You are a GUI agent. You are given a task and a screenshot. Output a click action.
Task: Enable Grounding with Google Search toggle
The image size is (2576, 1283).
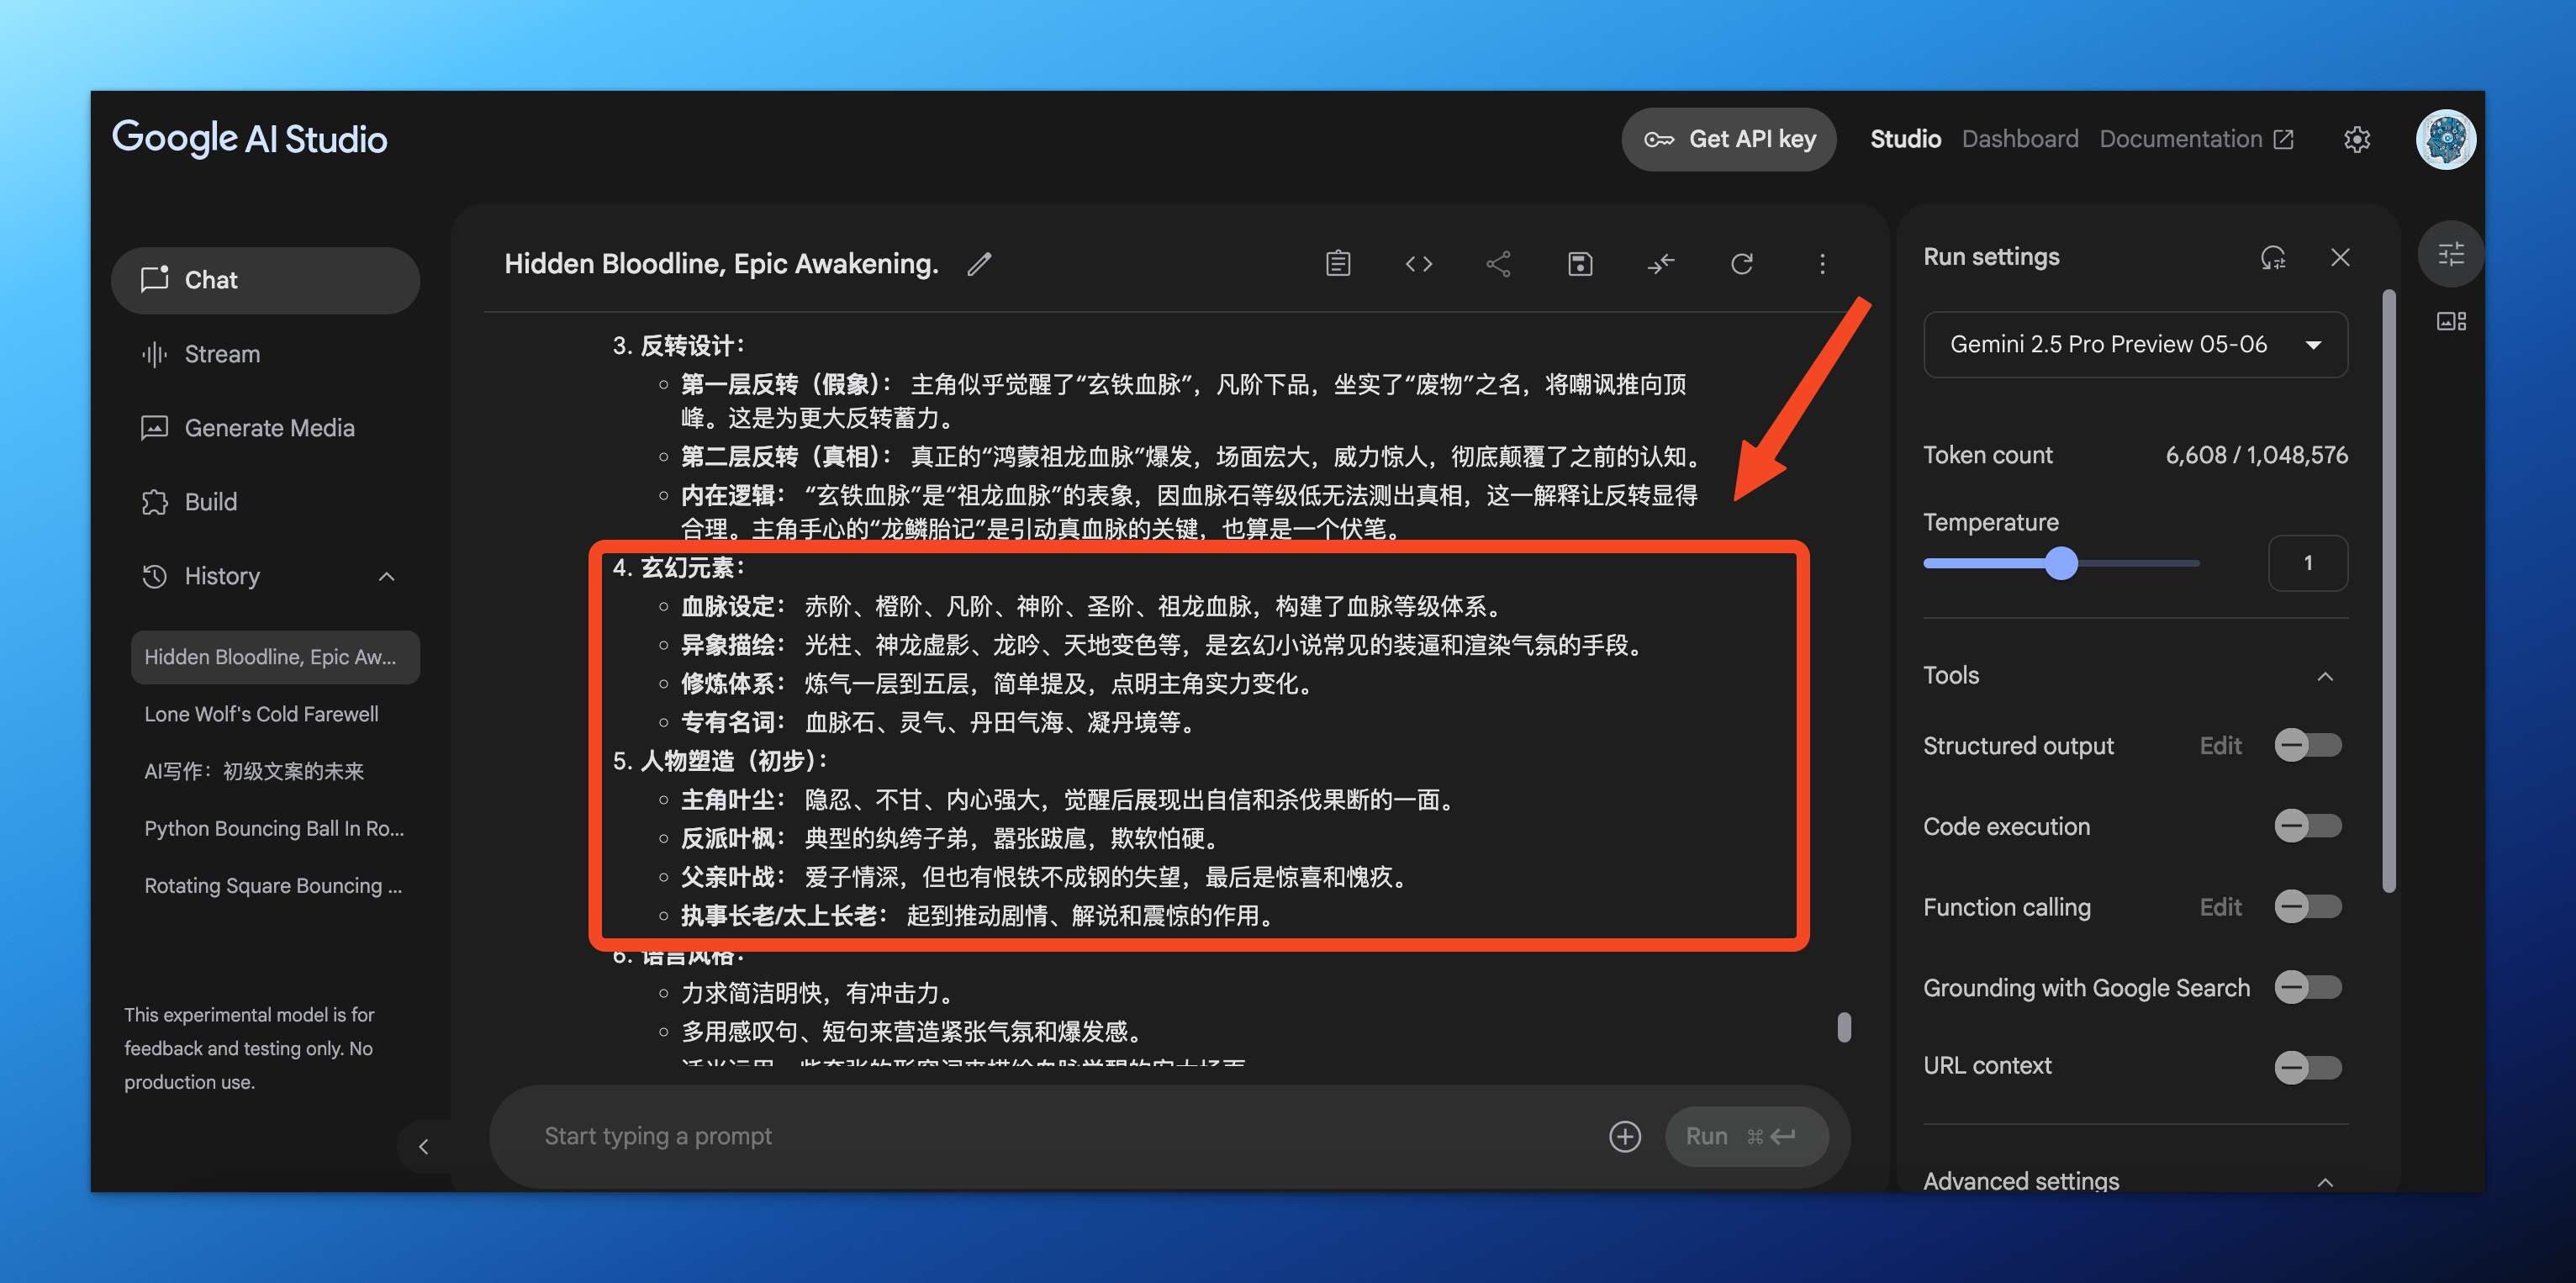tap(2307, 988)
